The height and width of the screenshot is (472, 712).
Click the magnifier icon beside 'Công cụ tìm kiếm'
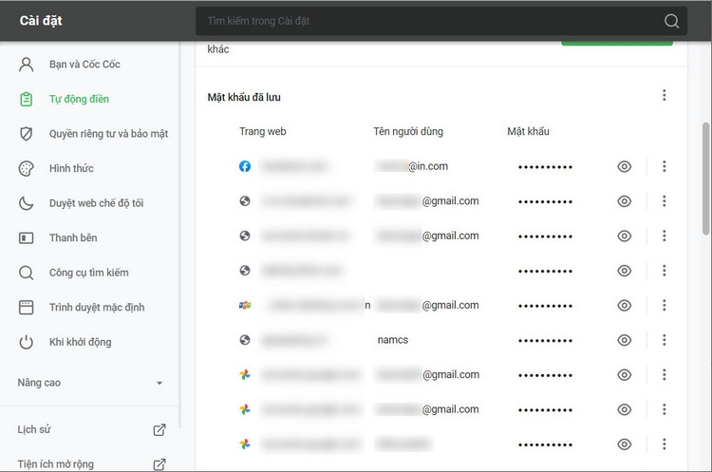[27, 273]
